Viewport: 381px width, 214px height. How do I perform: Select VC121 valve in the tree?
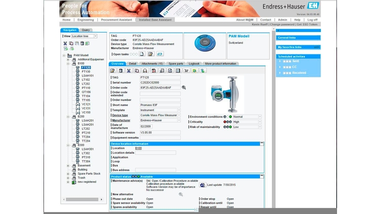86,105
